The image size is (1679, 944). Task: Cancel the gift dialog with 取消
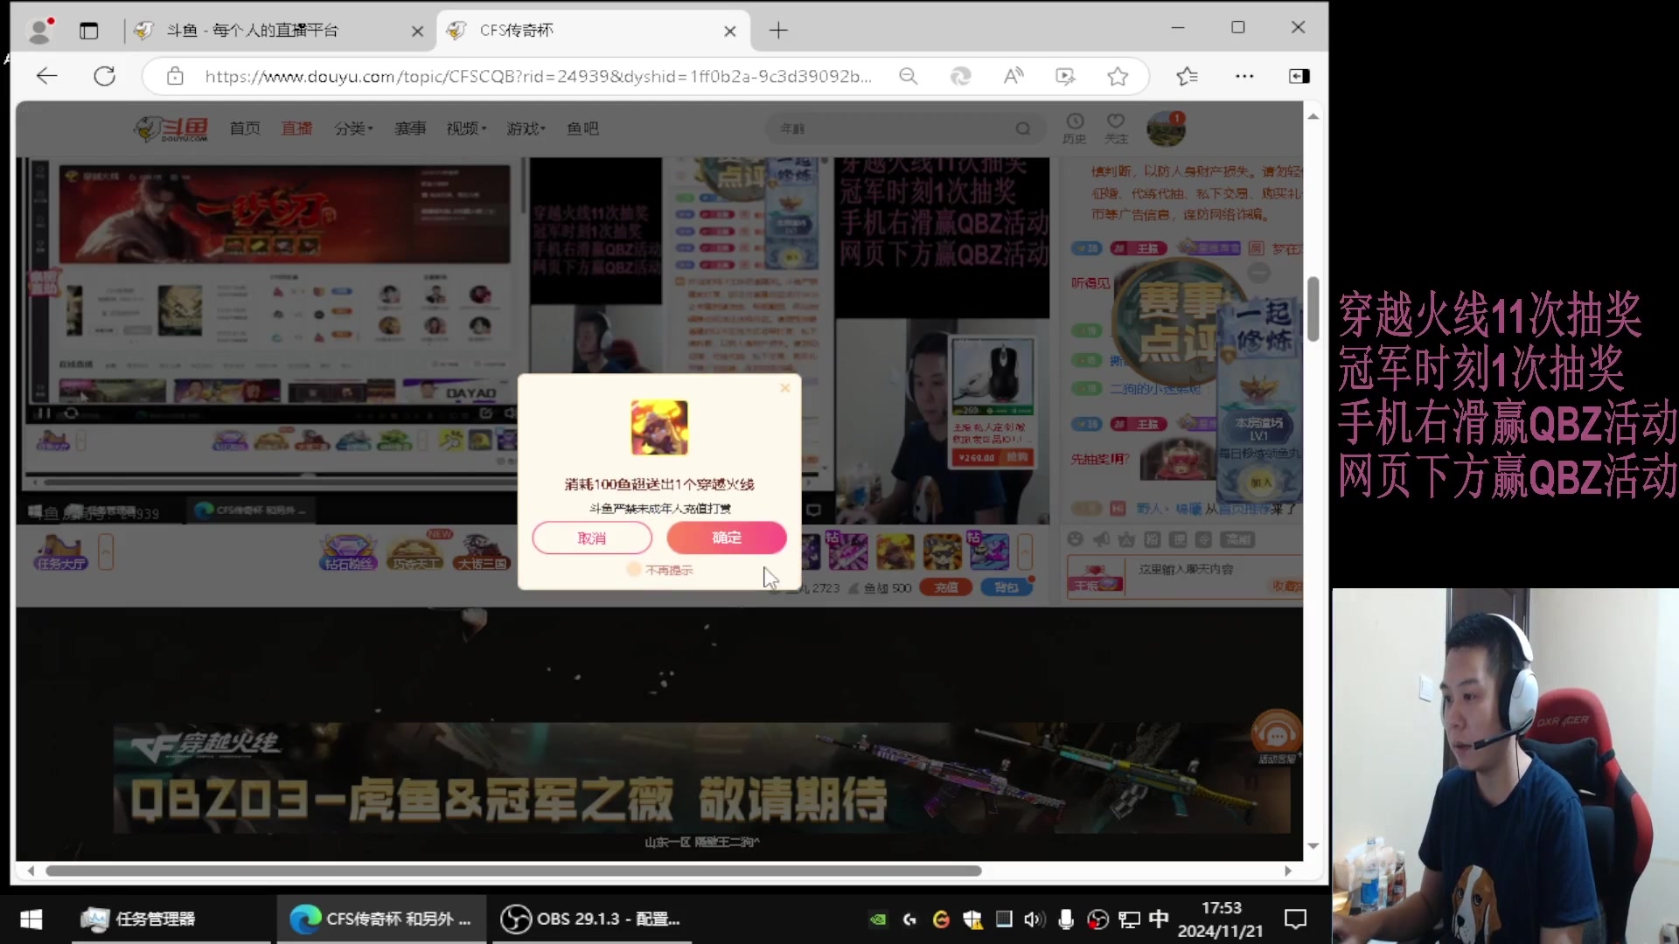(x=592, y=538)
